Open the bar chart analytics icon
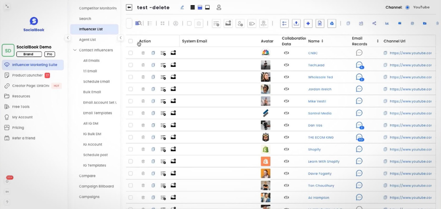The height and width of the screenshot is (209, 441). (387, 23)
